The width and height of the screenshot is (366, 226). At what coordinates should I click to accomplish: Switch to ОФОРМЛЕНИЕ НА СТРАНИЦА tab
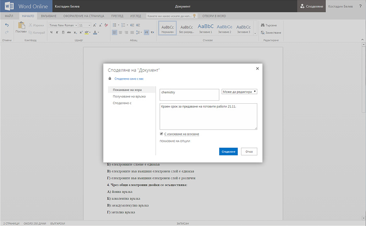pyautogui.click(x=84, y=16)
